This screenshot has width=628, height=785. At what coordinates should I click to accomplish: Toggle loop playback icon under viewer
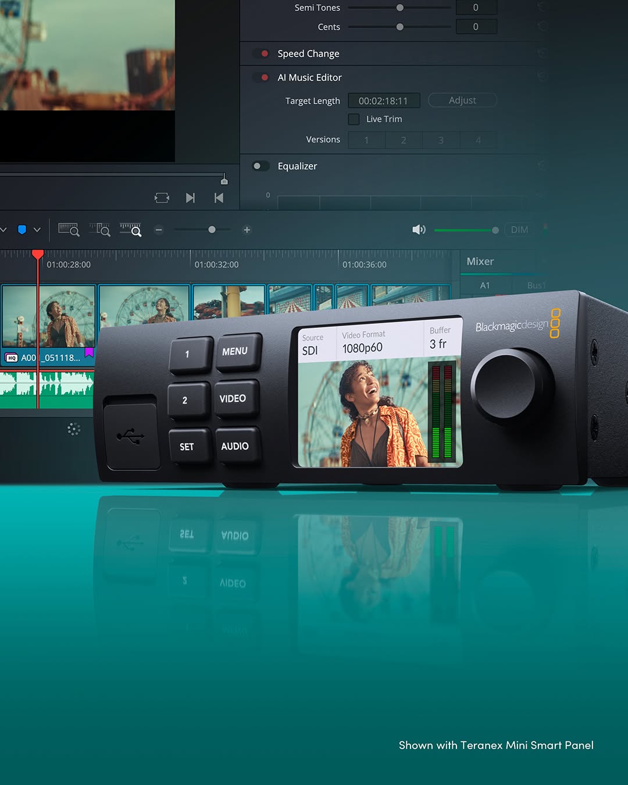[x=162, y=198]
